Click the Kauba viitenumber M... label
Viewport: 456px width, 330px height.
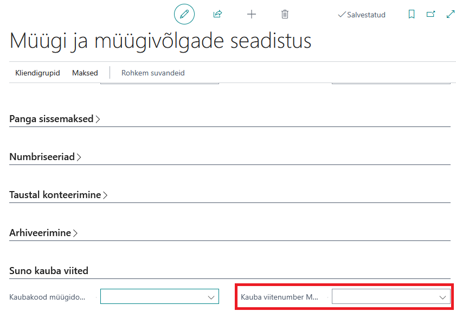[279, 297]
